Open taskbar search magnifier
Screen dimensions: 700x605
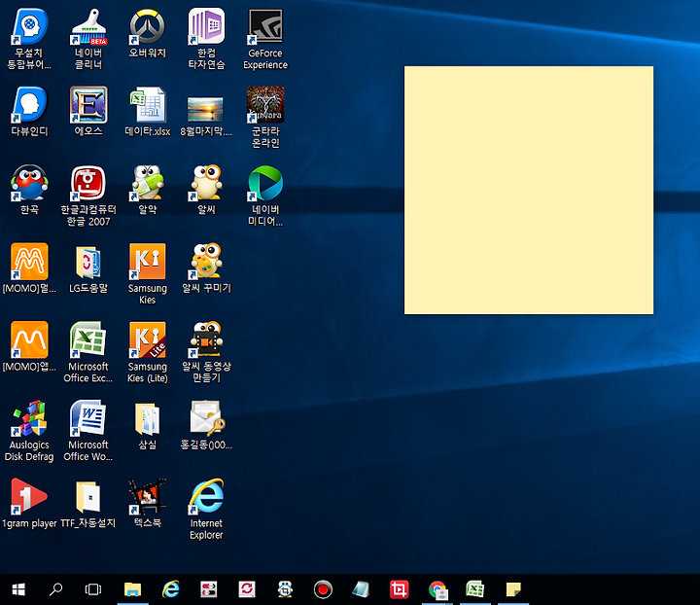point(55,589)
